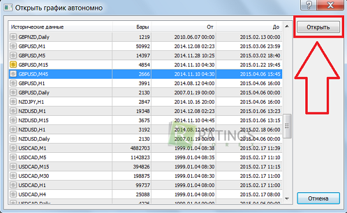The height and width of the screenshot is (213, 347).
Task: Click the USDCAD,H4 row icon
Action: pyautogui.click(x=13, y=194)
